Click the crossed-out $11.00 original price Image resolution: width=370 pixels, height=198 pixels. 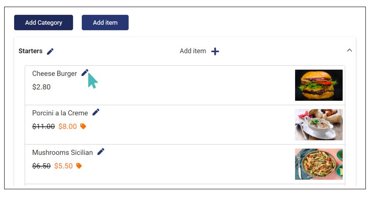pos(43,126)
